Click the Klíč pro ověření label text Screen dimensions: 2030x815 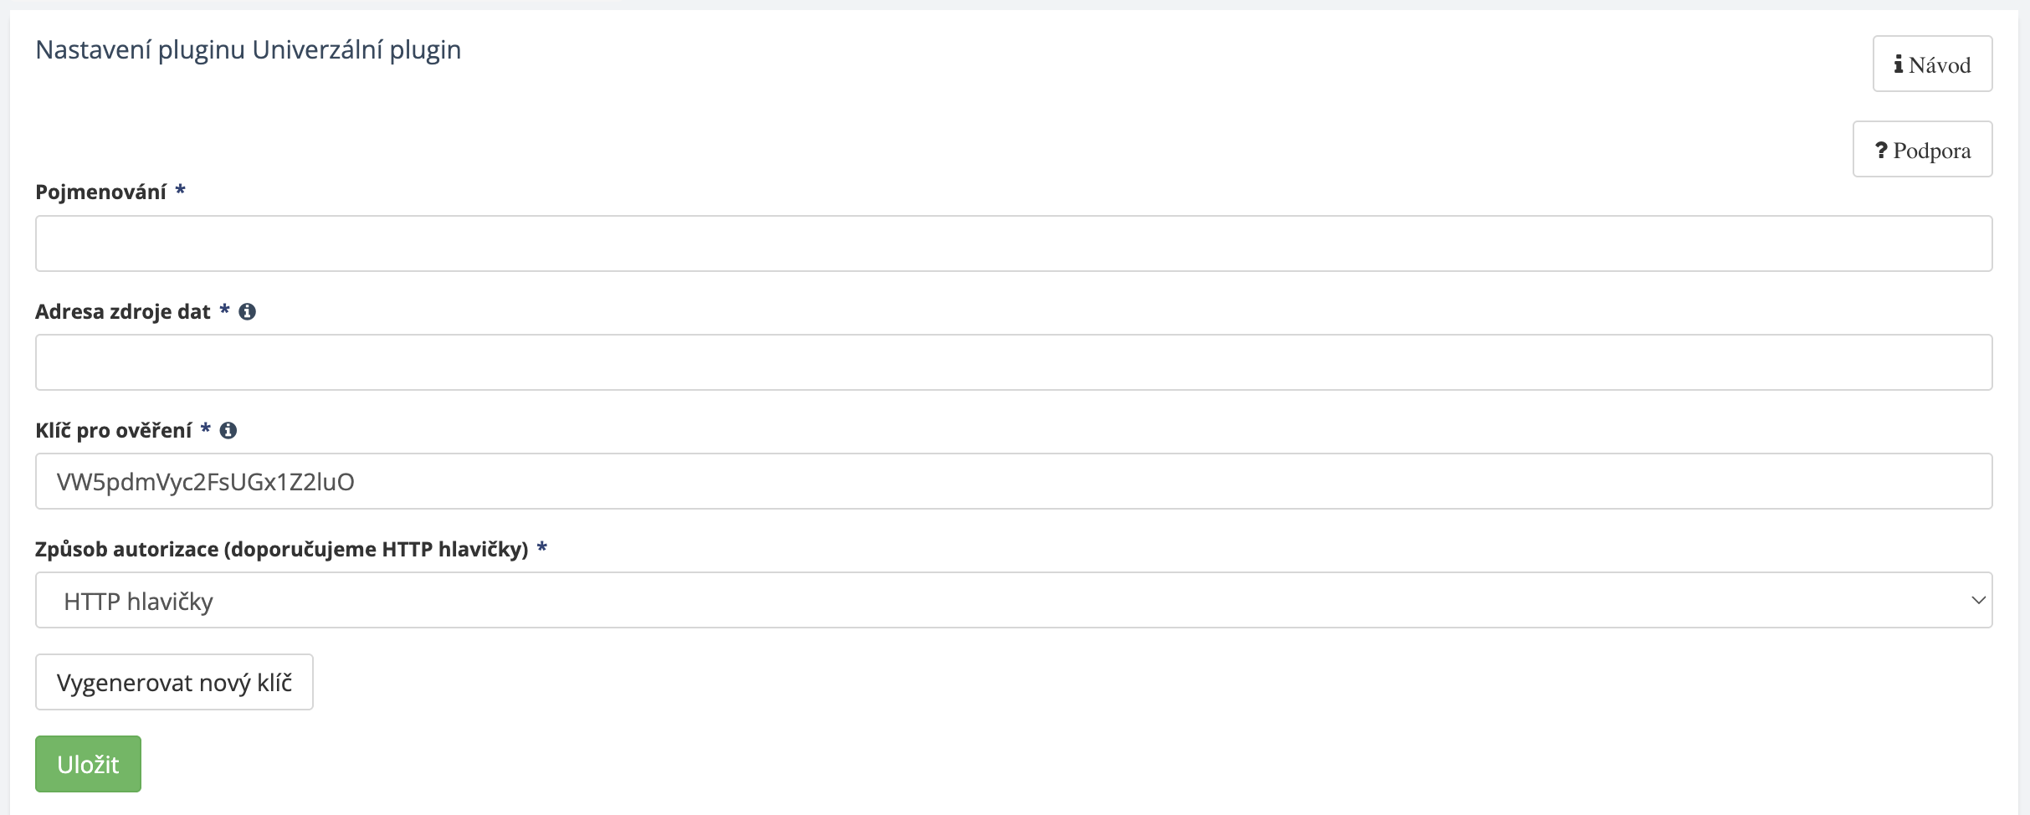click(113, 431)
